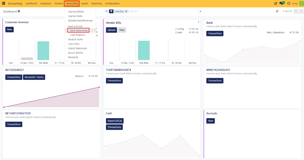
Task: Open the activities clock icon
Action: pyautogui.click(x=289, y=3)
